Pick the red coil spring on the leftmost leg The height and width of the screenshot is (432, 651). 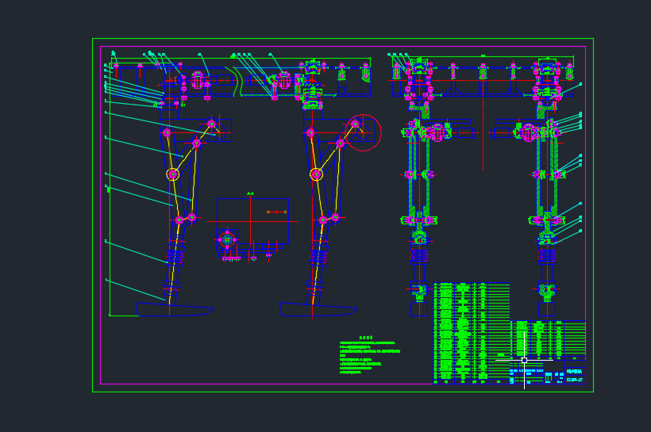tap(175, 255)
